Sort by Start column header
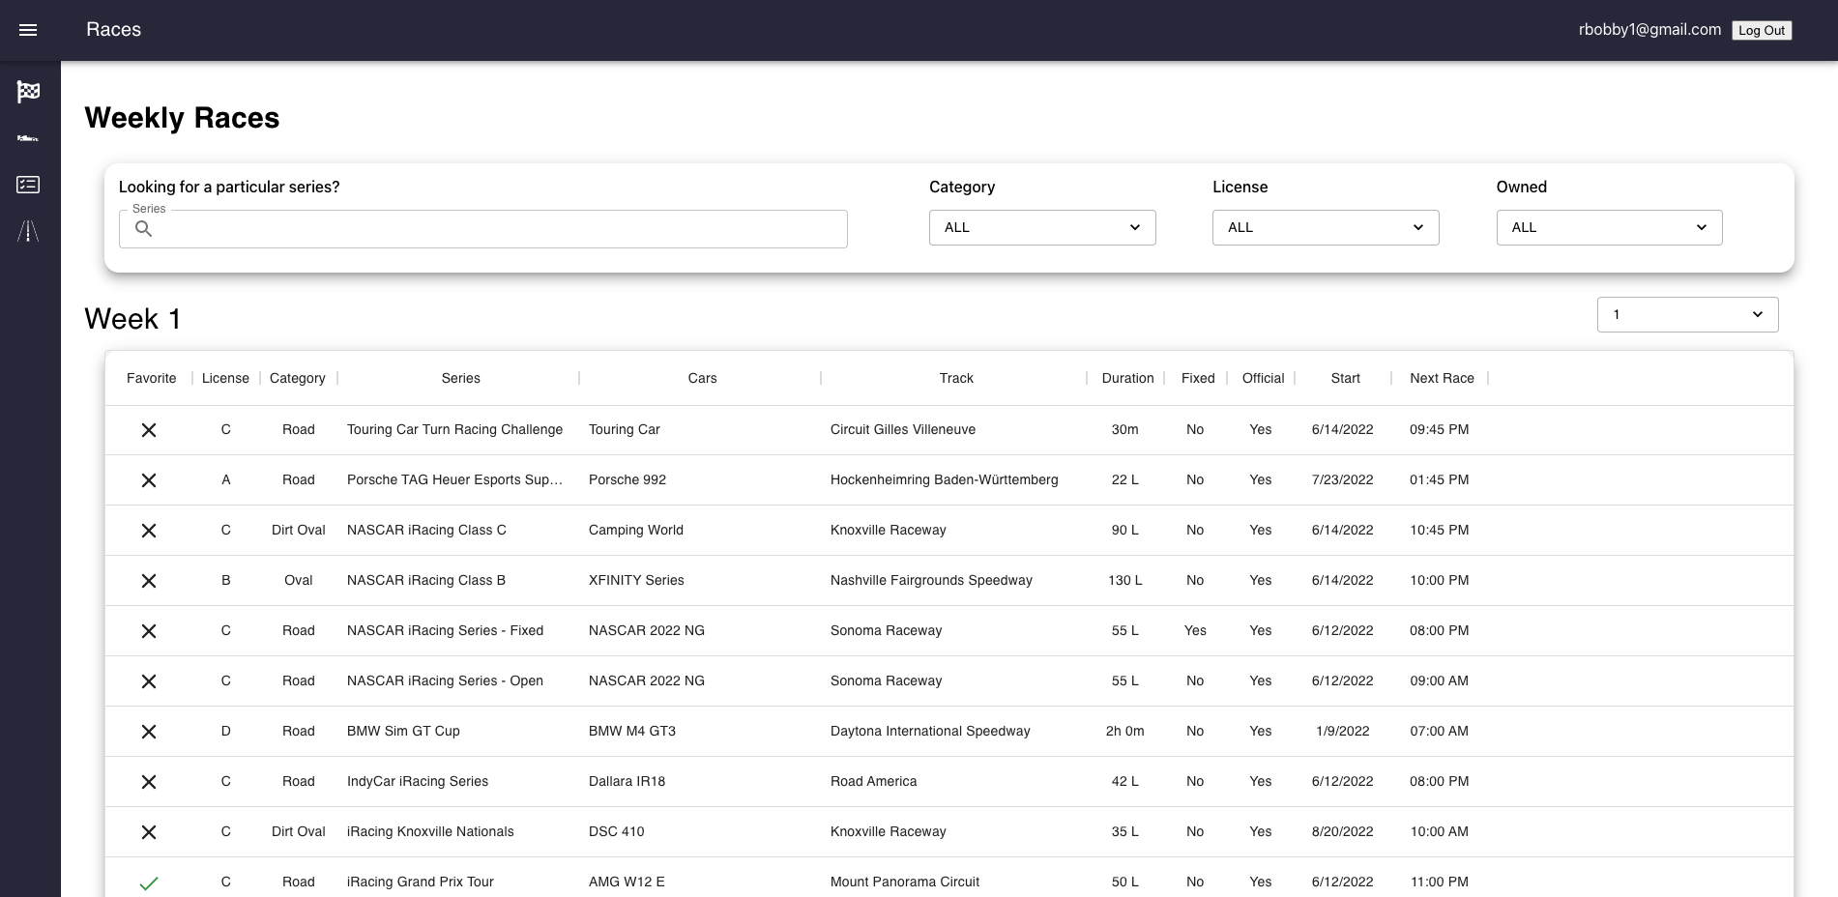 pos(1346,378)
